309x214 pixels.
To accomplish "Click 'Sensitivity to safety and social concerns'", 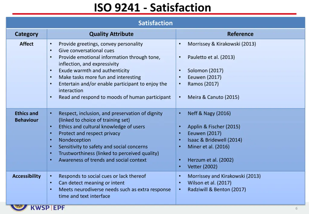I will click(x=103, y=147).
